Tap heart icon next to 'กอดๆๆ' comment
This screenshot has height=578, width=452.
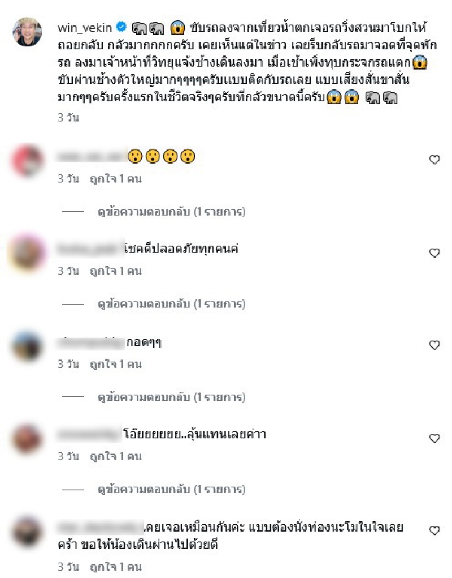point(434,345)
